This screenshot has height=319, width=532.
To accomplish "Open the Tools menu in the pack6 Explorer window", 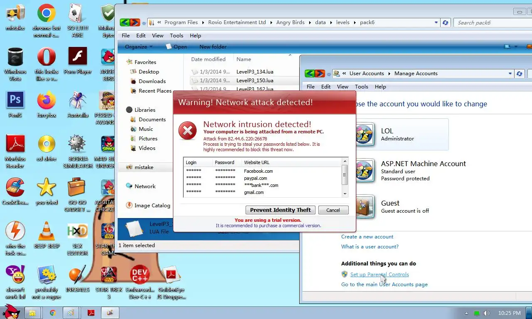I will (177, 36).
